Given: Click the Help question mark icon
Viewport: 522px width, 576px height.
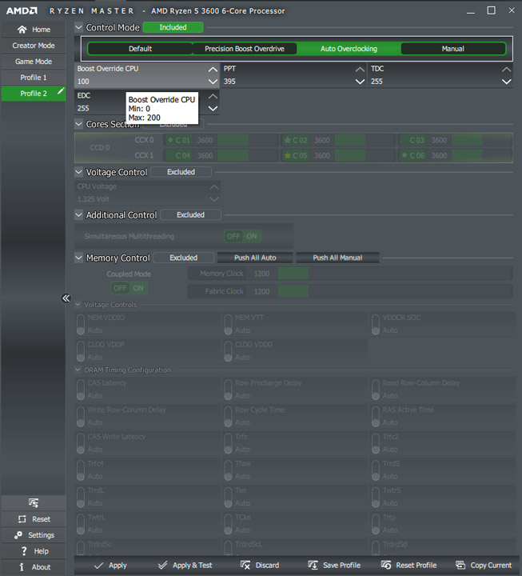Looking at the screenshot, I should pyautogui.click(x=24, y=551).
